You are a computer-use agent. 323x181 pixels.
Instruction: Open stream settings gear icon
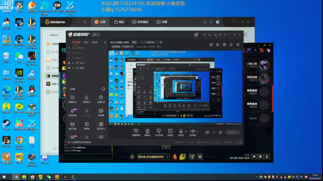click(x=220, y=132)
